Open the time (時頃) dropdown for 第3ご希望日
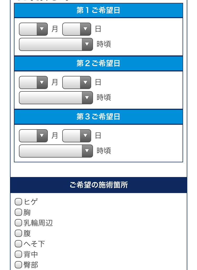This screenshot has height=270, width=197. (x=55, y=151)
